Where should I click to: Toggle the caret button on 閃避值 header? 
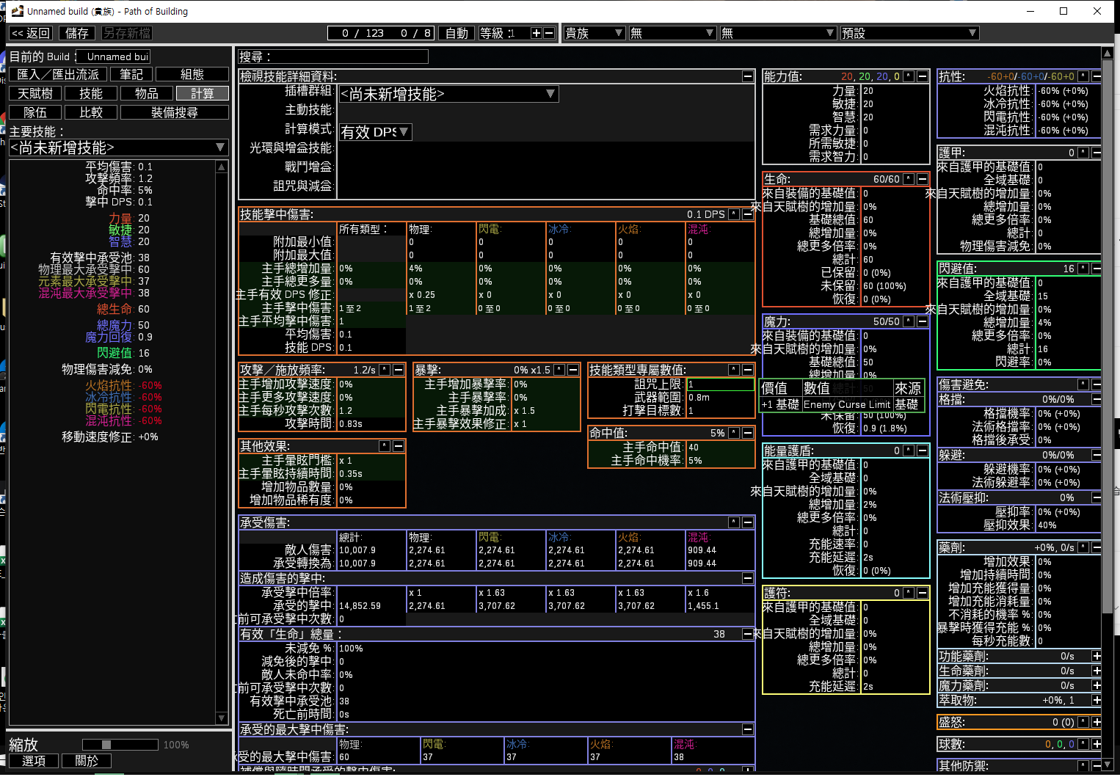pyautogui.click(x=1083, y=269)
